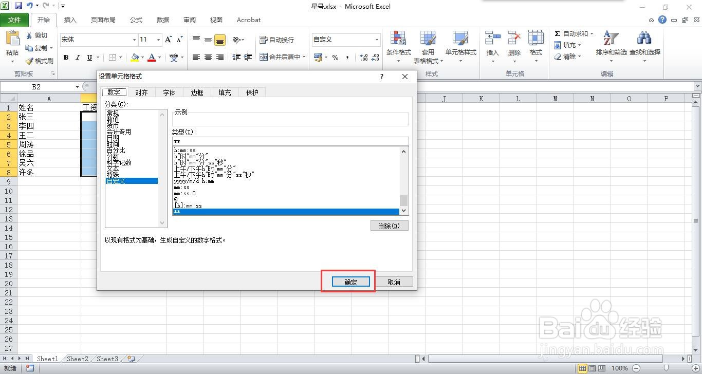Open the Merge and Center dropdown arrow
Image resolution: width=702 pixels, height=374 pixels.
304,57
